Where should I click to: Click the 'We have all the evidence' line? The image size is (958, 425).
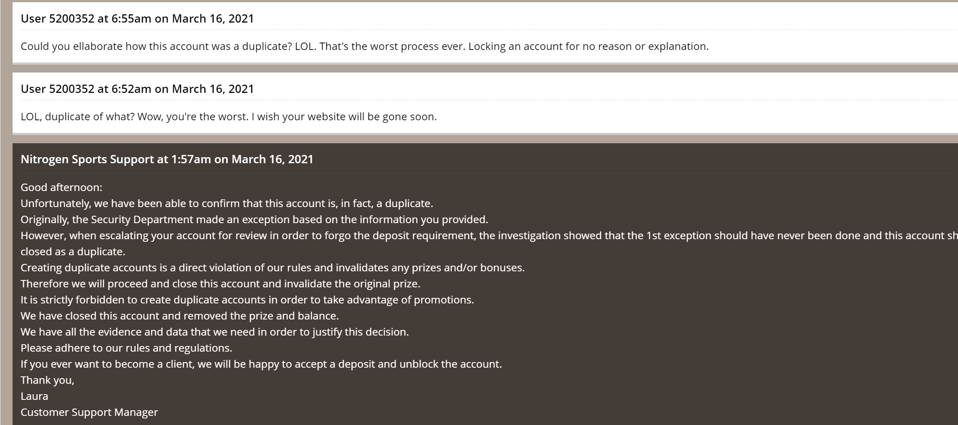coord(215,332)
